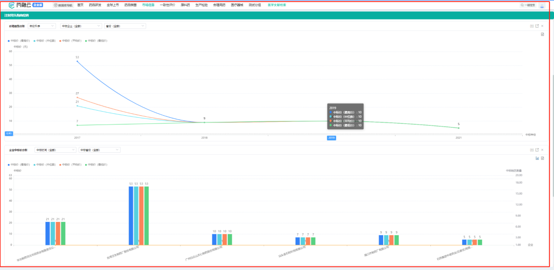
Task: Open the 合理用药 menu
Action: click(x=219, y=5)
